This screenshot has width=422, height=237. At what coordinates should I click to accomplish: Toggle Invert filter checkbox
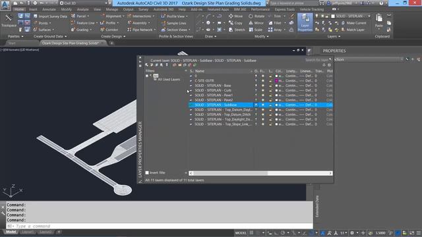point(147,172)
